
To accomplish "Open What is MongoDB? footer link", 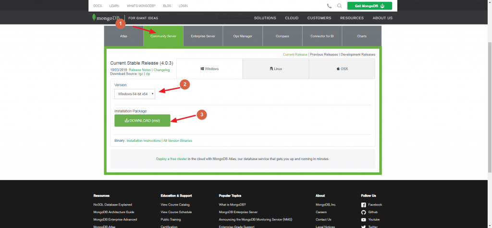I will click(x=233, y=205).
